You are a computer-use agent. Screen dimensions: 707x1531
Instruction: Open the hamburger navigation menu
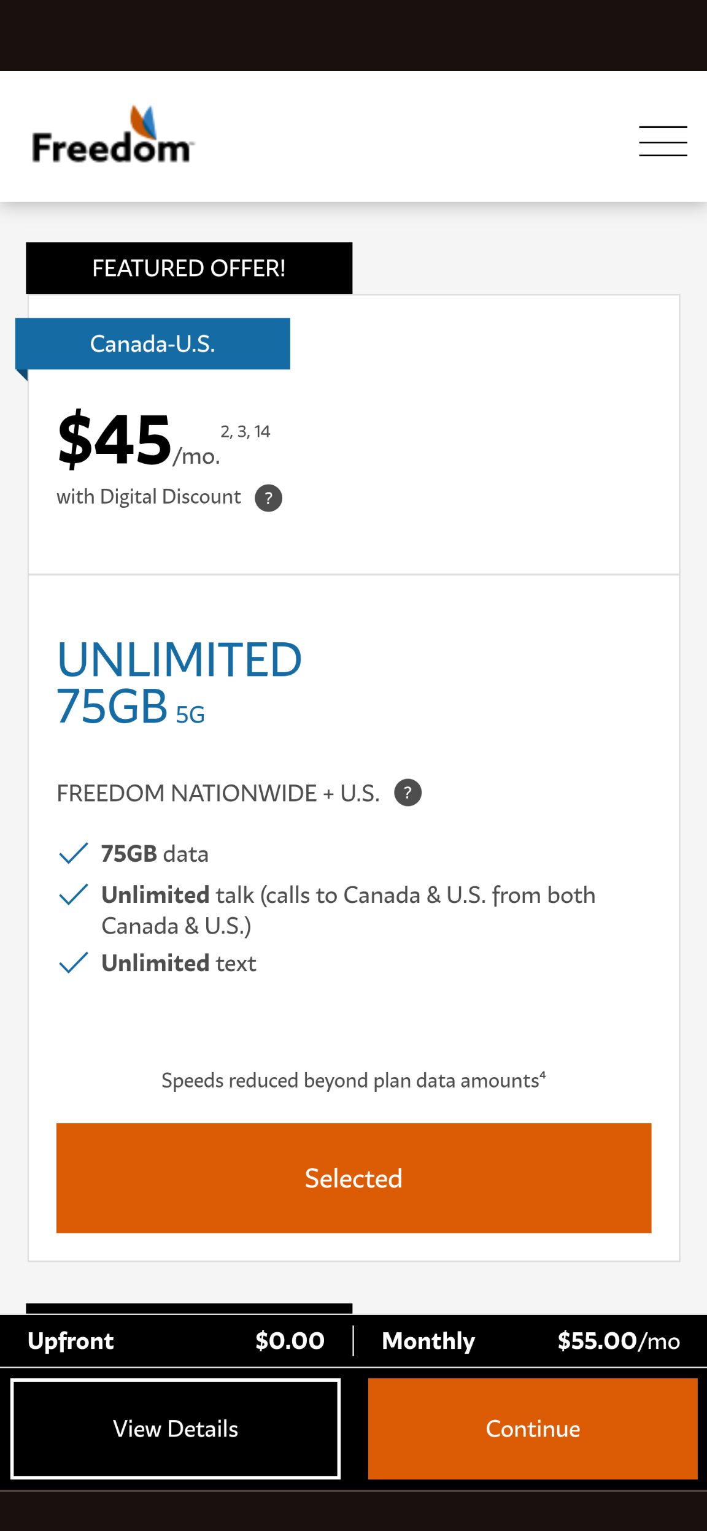click(x=663, y=140)
